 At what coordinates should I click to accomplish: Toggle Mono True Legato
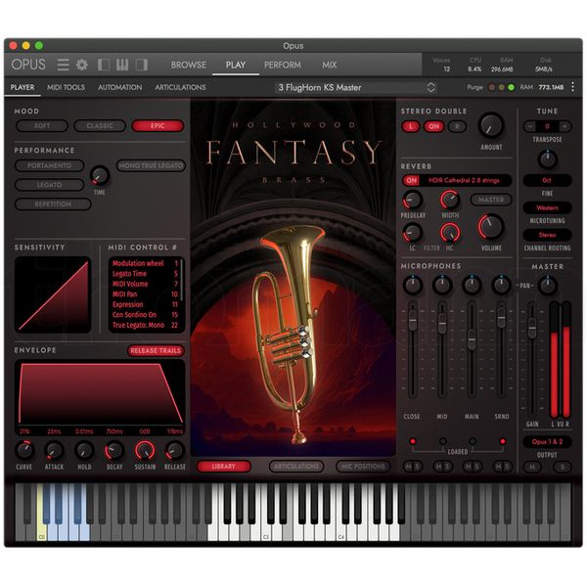(151, 165)
